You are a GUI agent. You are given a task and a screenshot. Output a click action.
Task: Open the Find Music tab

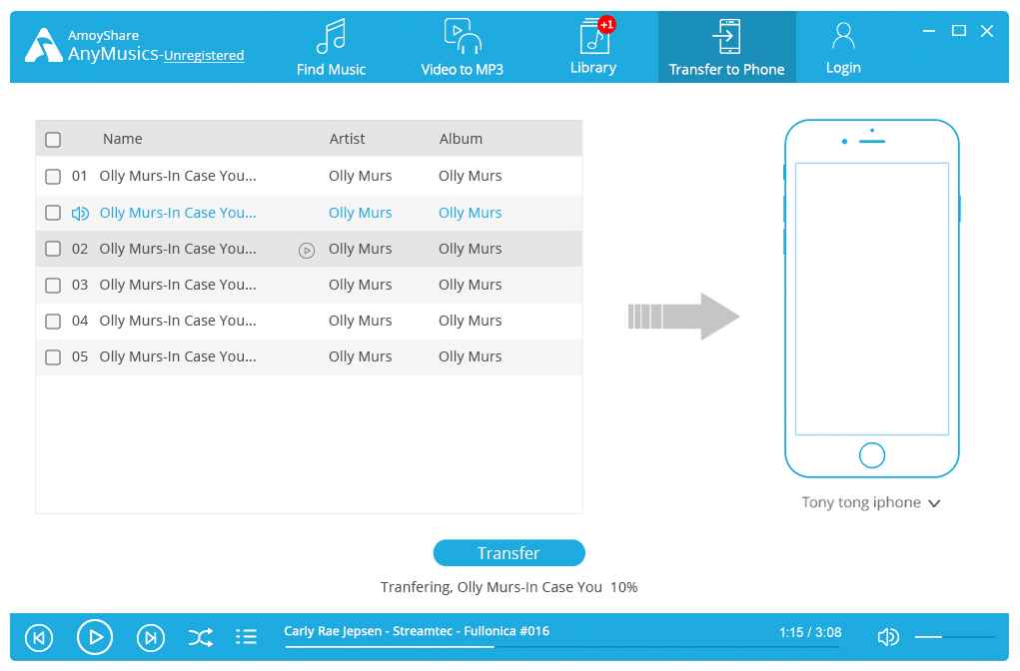(x=331, y=48)
